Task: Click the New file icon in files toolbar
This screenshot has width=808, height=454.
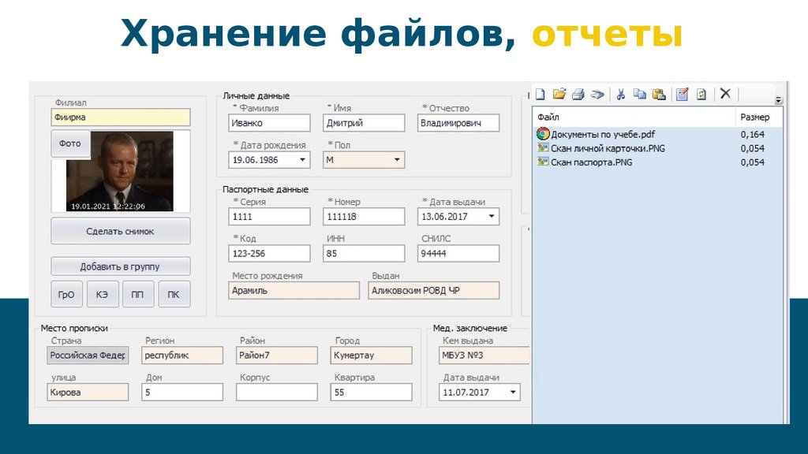Action: pyautogui.click(x=540, y=95)
